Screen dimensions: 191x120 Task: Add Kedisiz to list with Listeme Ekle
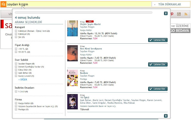158,89
